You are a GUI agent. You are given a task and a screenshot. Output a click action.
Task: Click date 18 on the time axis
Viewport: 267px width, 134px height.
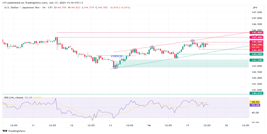point(226,126)
